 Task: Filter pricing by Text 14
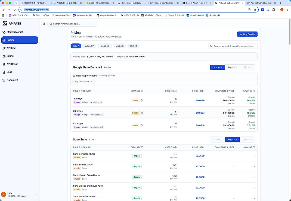click(x=133, y=46)
